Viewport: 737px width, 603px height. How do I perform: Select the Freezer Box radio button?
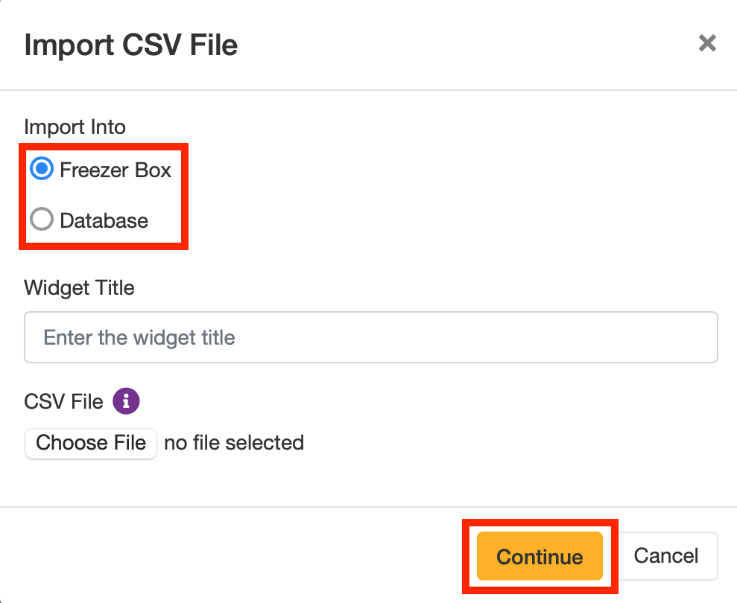click(42, 168)
